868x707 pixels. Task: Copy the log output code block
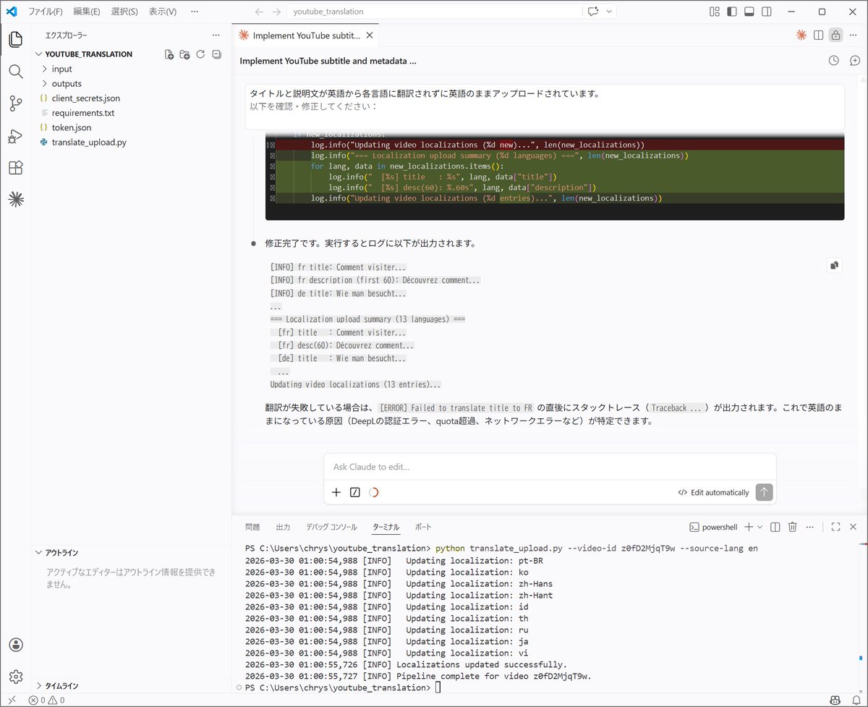pos(835,266)
